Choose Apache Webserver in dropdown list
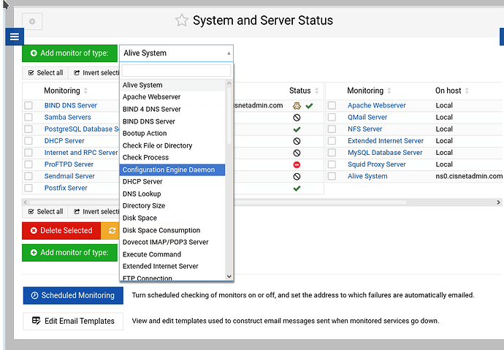 172,97
